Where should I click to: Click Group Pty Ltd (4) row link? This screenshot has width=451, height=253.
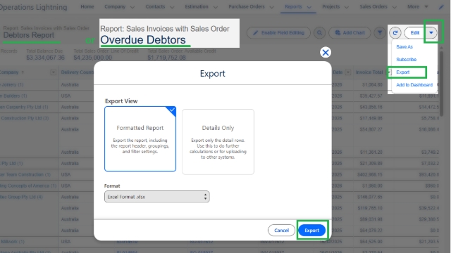21,197
